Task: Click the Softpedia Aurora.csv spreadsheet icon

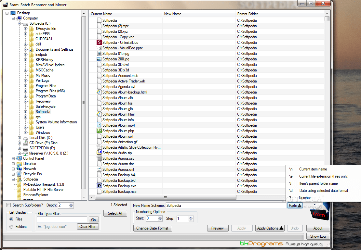Action: (x=99, y=158)
